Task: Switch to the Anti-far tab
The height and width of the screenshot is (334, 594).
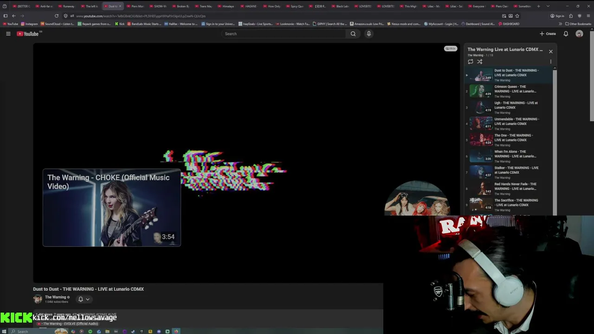Action: pyautogui.click(x=45, y=6)
